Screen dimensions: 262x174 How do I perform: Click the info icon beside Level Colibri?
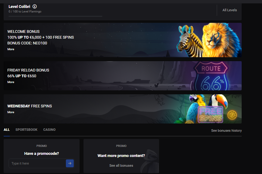35,6
